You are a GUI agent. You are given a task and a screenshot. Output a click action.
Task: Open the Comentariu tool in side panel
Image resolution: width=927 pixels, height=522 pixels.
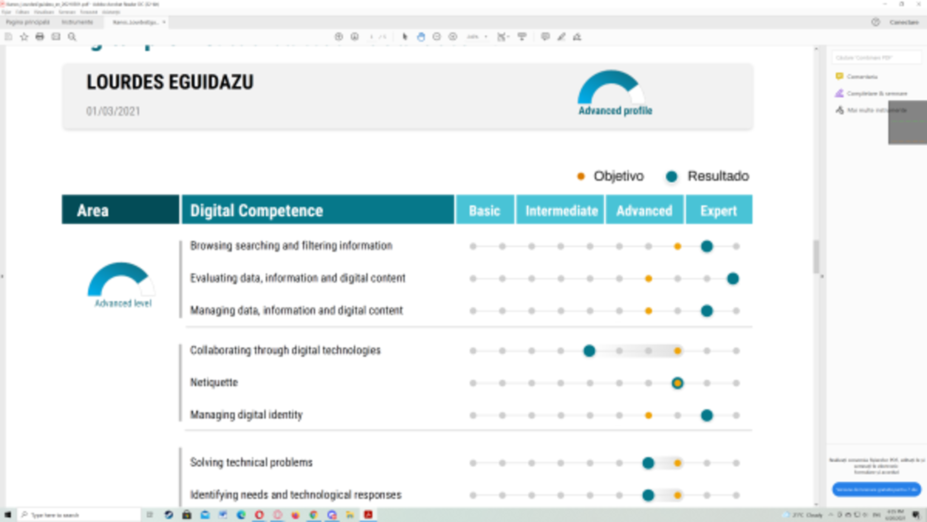[861, 76]
